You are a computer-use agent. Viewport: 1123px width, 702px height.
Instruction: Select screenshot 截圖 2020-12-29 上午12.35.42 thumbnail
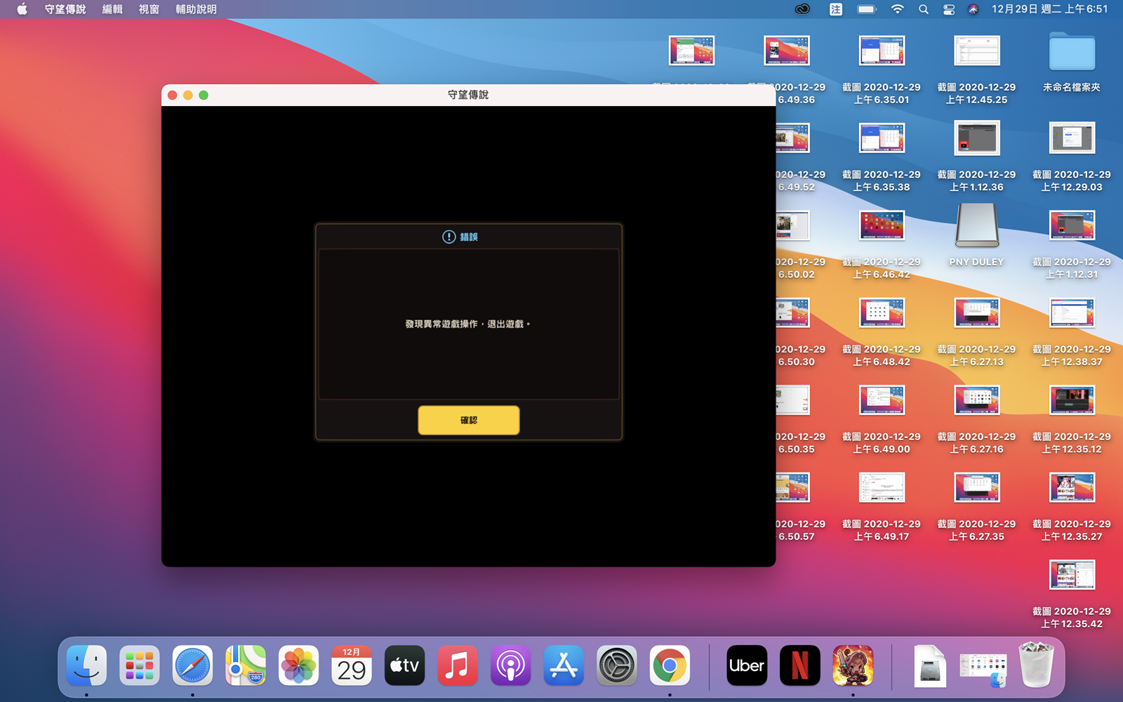tap(1071, 576)
